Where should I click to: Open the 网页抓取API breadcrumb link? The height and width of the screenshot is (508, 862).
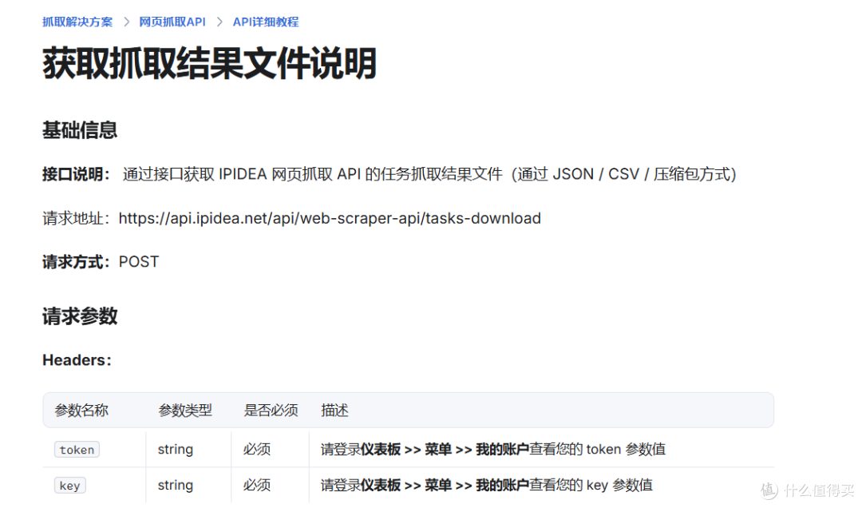[172, 22]
